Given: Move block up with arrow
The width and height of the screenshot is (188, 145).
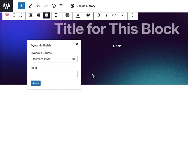Looking at the screenshot, I should coord(21,13).
